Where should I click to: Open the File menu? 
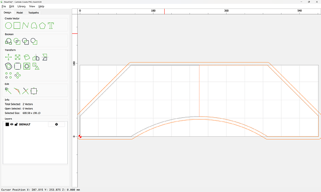click(4, 6)
